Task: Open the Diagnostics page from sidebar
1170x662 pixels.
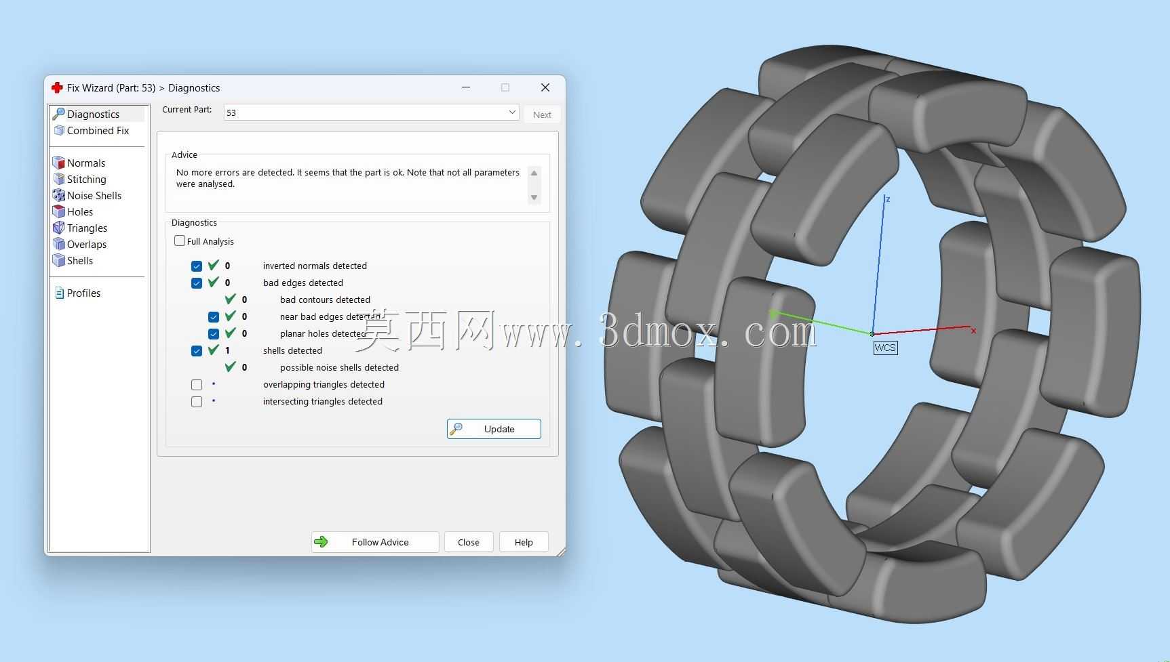Action: click(x=93, y=114)
